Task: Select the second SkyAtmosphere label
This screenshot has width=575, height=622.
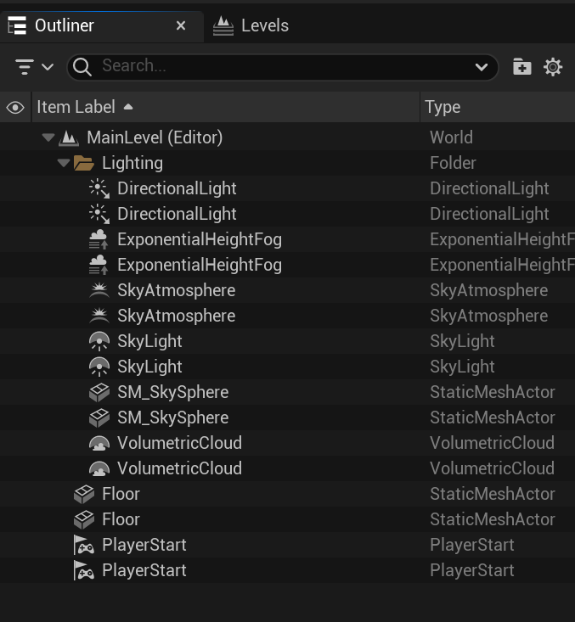Action: coord(177,317)
